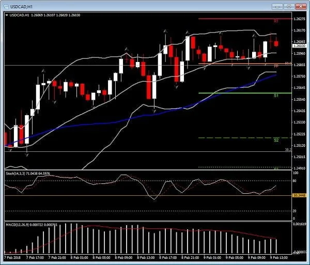The width and height of the screenshot is (310, 265).
Task: Click the Stoch(14,3,3) indicator label
Action: tap(28, 174)
